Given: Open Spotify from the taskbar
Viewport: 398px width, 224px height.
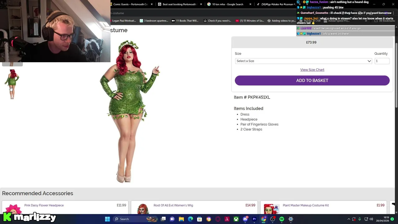Looking at the screenshot, I should [x=282, y=219].
